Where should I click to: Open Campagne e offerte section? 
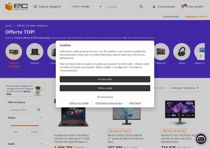(x=196, y=17)
